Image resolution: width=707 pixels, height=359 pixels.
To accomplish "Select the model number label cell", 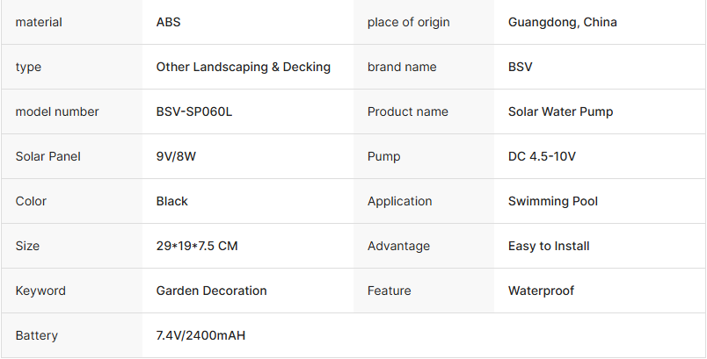I will 72,111.
